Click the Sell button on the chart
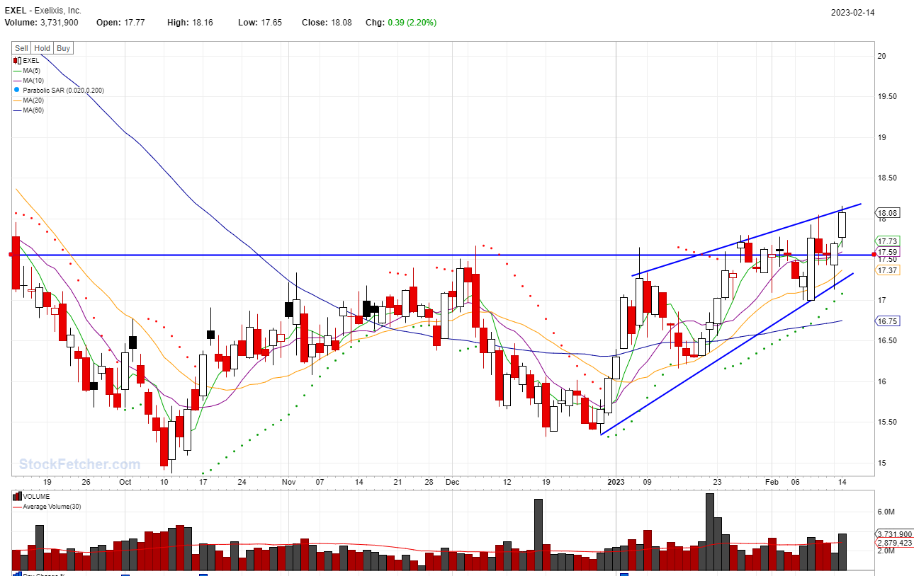The image size is (914, 576). click(22, 48)
